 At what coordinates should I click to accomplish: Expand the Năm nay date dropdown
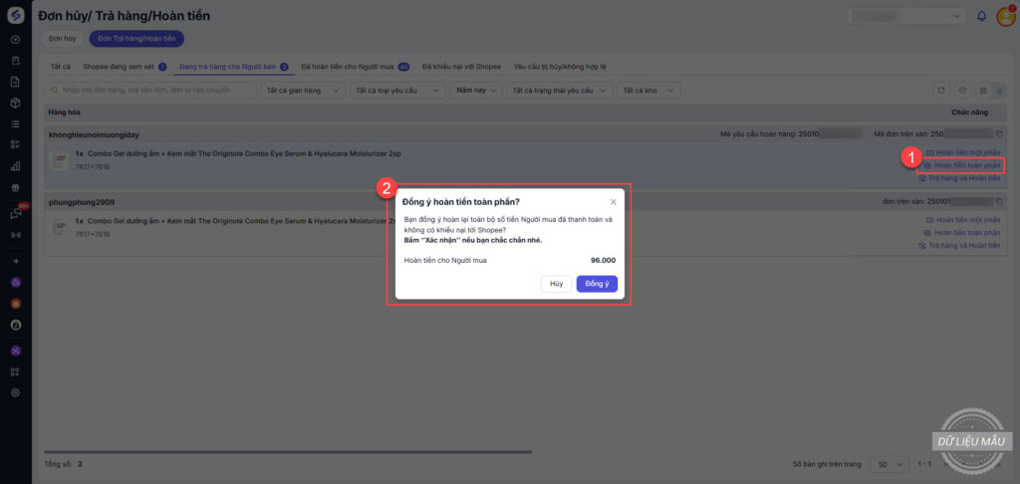click(x=476, y=91)
